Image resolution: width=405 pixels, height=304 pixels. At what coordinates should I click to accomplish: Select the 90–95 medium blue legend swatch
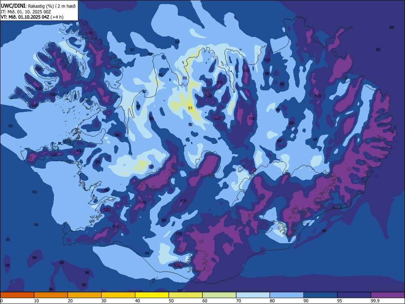320,295
